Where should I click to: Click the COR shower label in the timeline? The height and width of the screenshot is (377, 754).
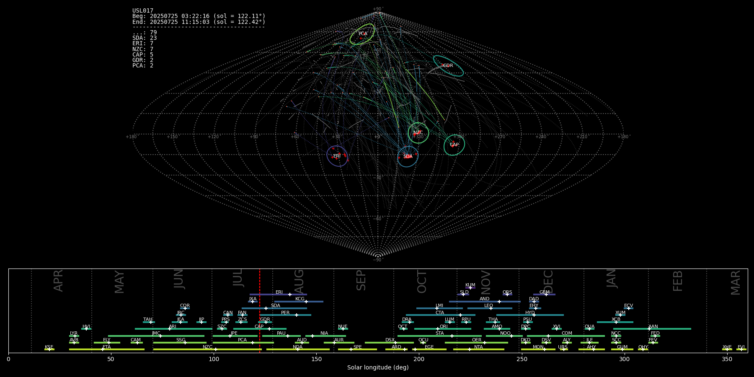tap(185, 306)
